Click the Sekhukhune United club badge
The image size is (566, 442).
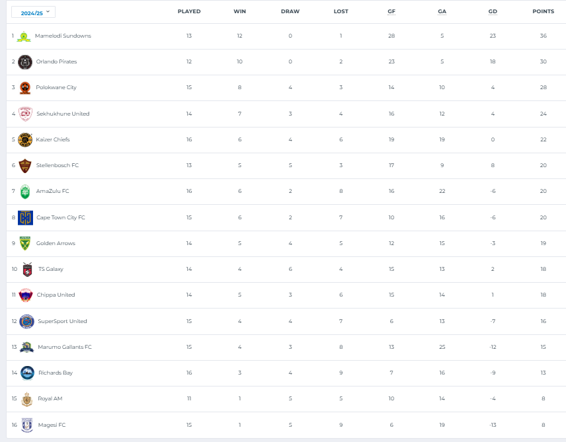[x=25, y=114]
